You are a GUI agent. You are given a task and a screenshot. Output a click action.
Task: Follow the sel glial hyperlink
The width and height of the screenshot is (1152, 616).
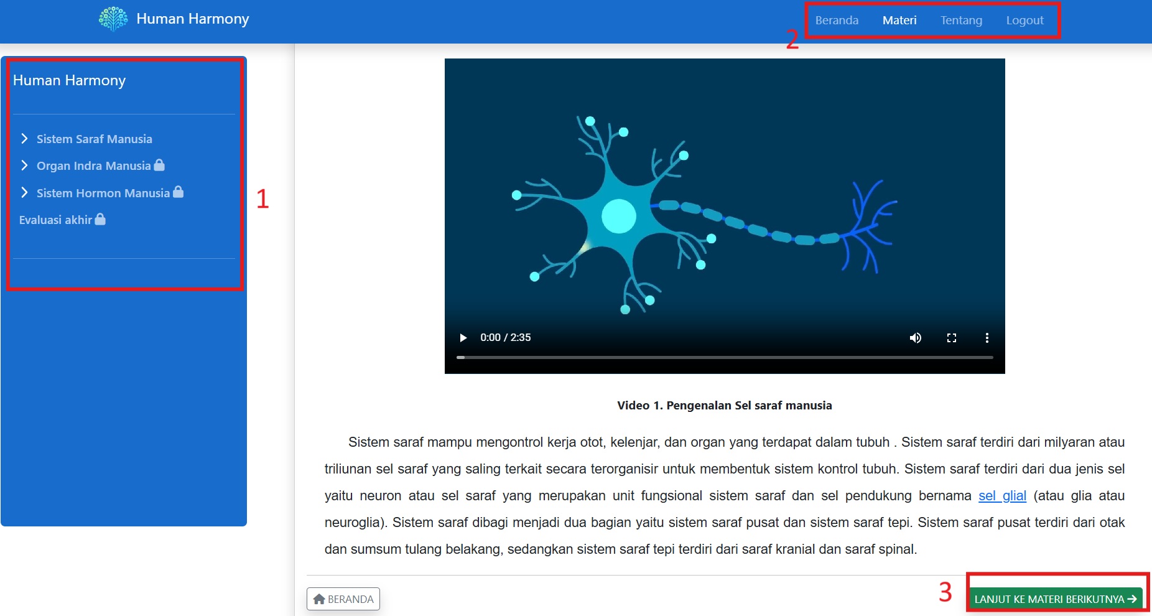[x=1002, y=496]
